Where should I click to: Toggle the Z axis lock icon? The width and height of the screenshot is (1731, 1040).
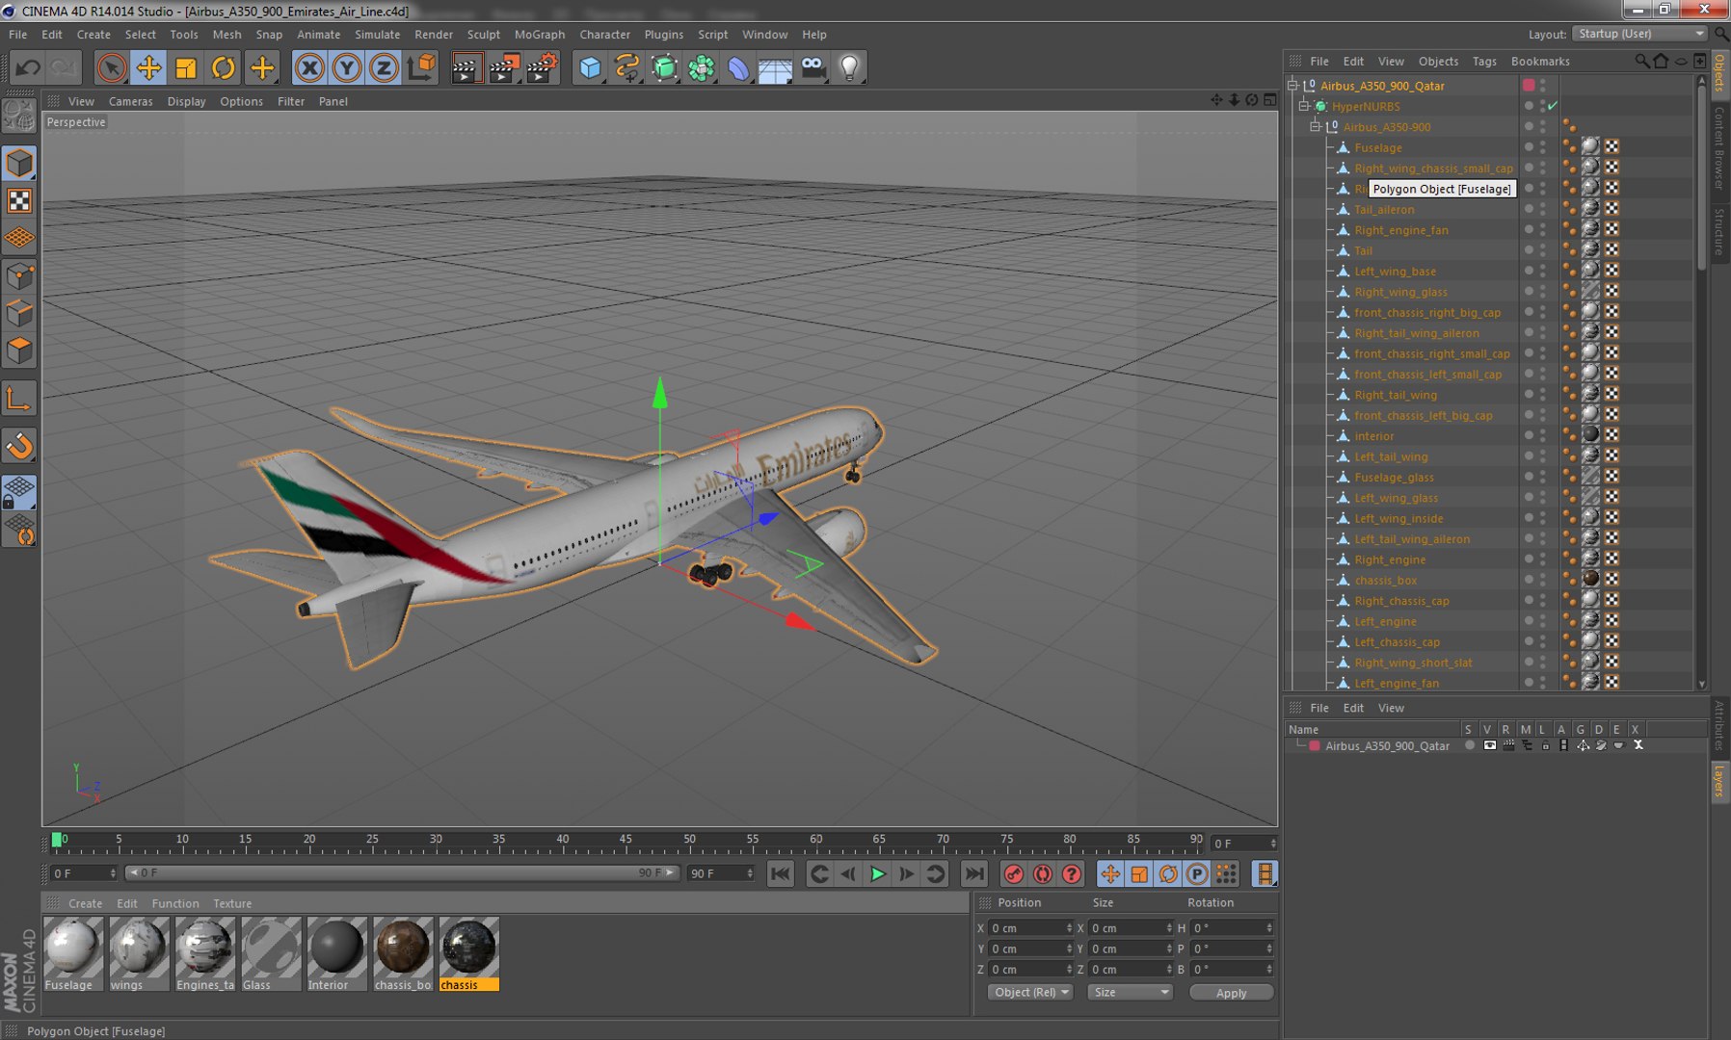(x=384, y=68)
